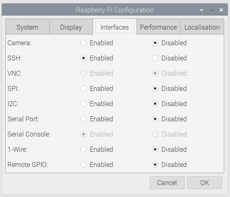The height and width of the screenshot is (197, 230).
Task: Open the Display tab
Action: pyautogui.click(x=71, y=27)
